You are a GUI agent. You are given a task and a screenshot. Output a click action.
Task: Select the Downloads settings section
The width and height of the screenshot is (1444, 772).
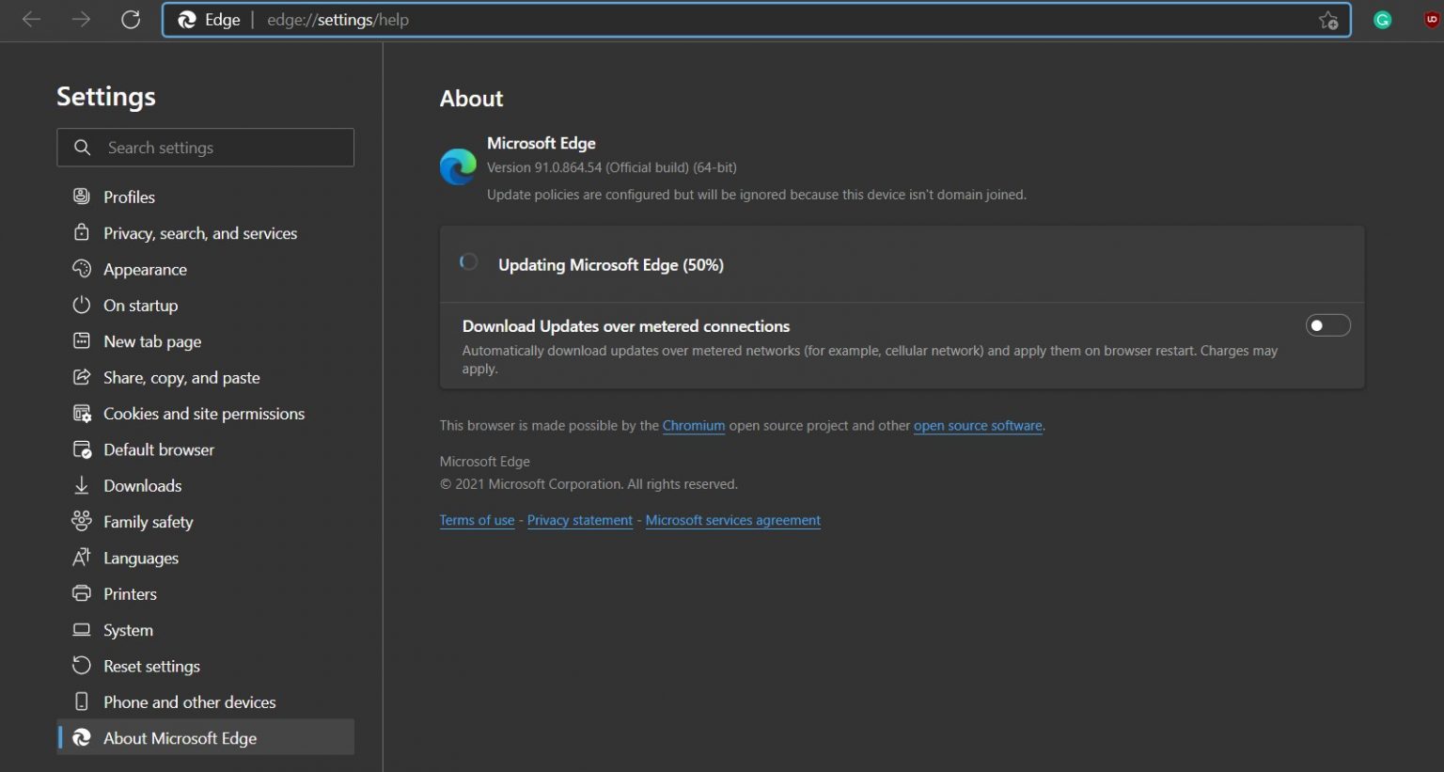pyautogui.click(x=142, y=486)
